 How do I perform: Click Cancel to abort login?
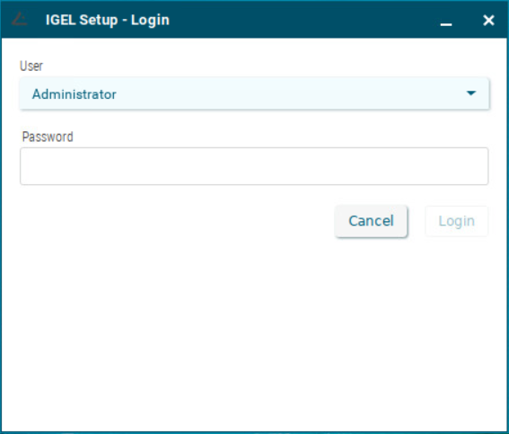[x=371, y=221]
